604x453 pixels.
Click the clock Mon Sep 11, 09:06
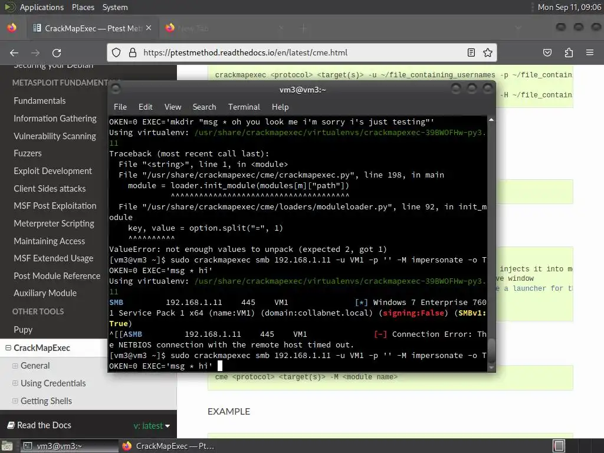point(569,7)
